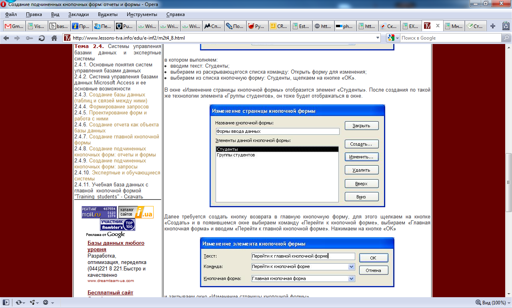This screenshot has height=308, width=512.
Task: Click the mail.ru rating banner
Action: point(99,212)
